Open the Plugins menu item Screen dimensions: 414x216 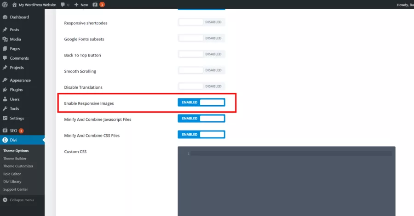click(22, 90)
